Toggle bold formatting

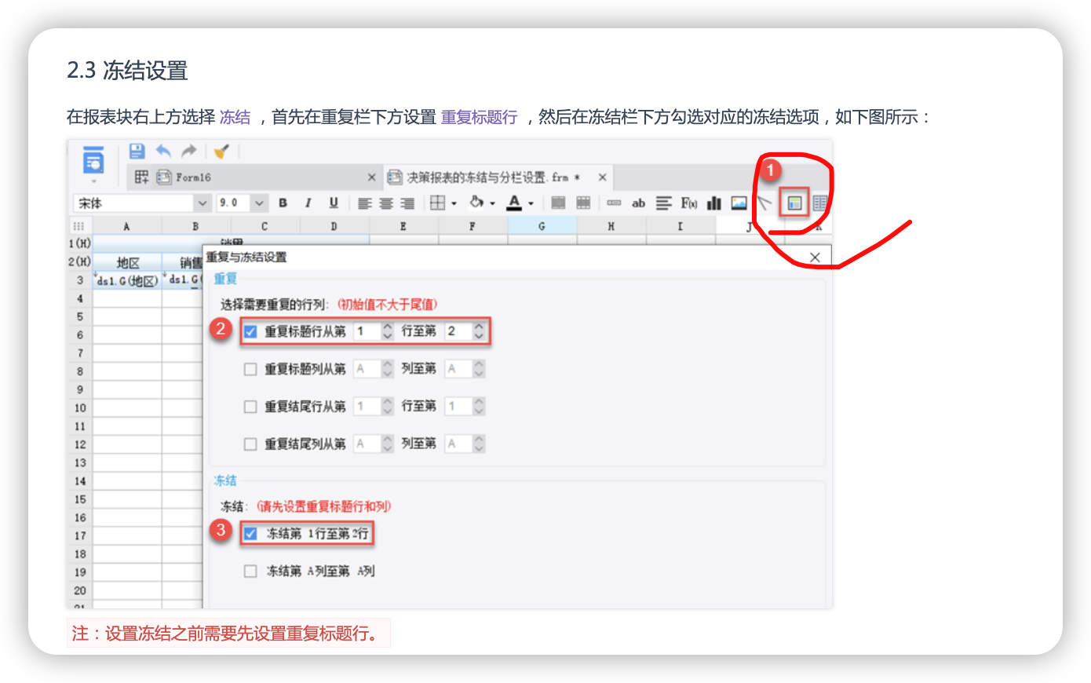click(283, 203)
